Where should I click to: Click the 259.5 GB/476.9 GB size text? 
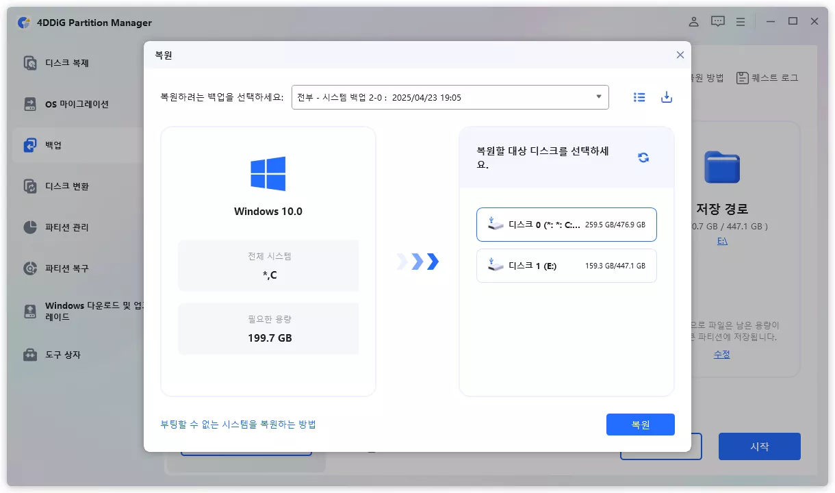coord(615,225)
